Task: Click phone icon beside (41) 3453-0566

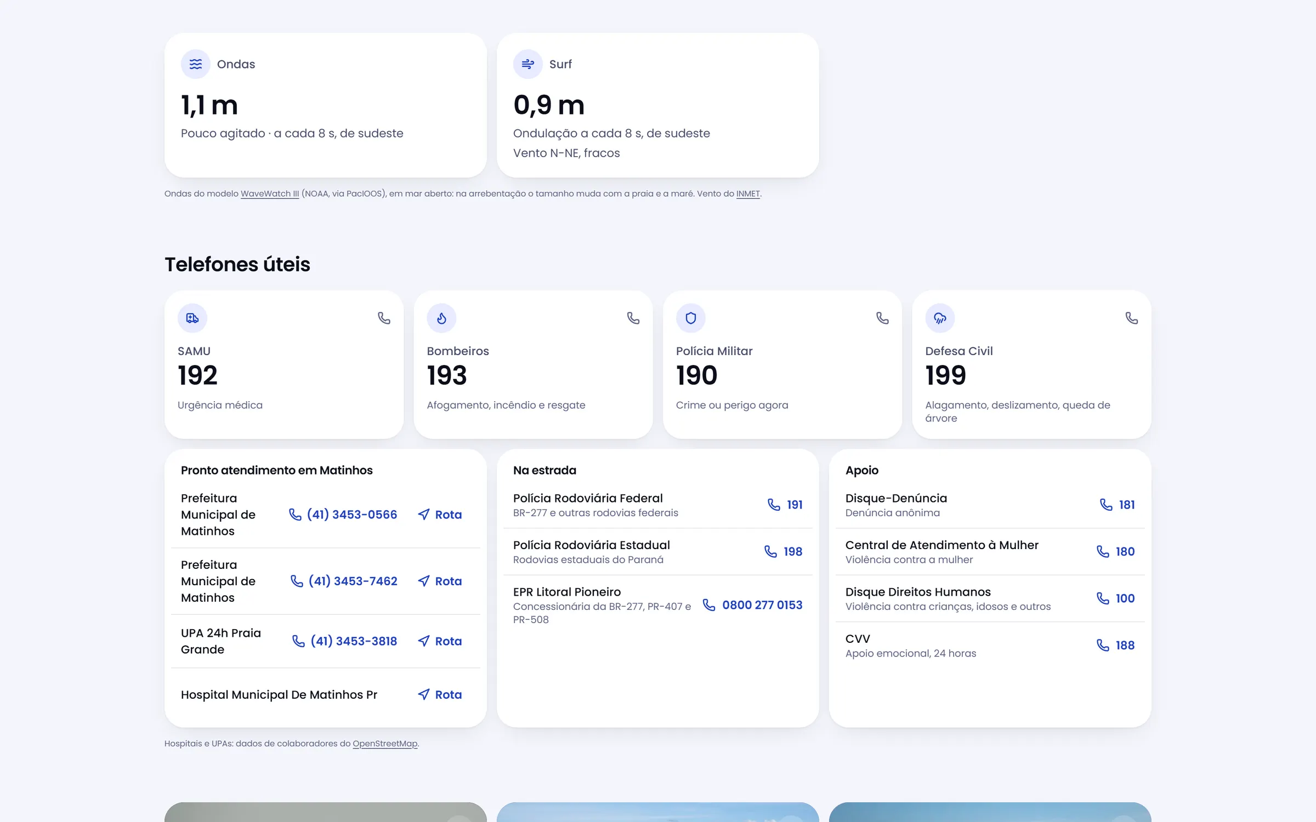Action: click(295, 515)
